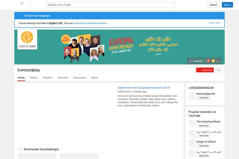239x159 pixels.
Task: Select the livetsordplay channel name
Action: point(29,70)
